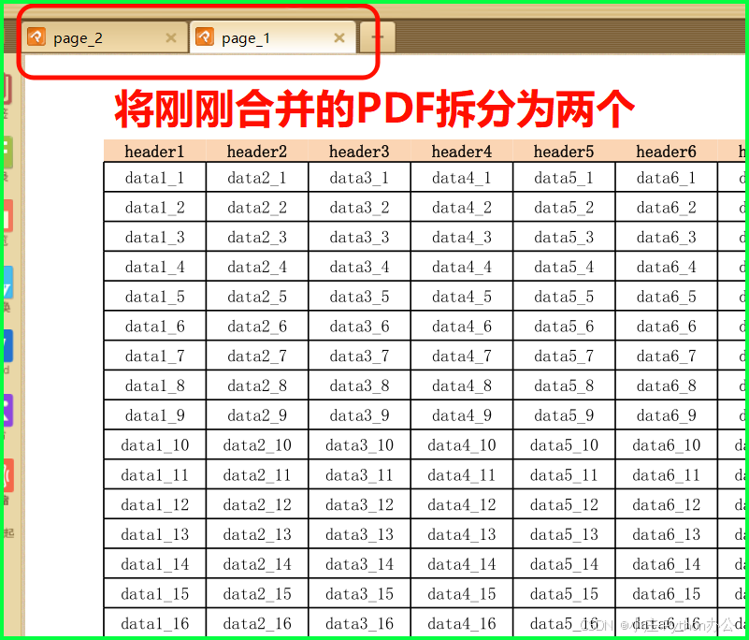Click the PDF icon on page_2 tab
Screen dimensions: 749x640
[36, 36]
